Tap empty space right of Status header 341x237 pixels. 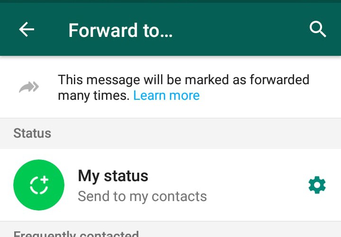[x=196, y=133]
